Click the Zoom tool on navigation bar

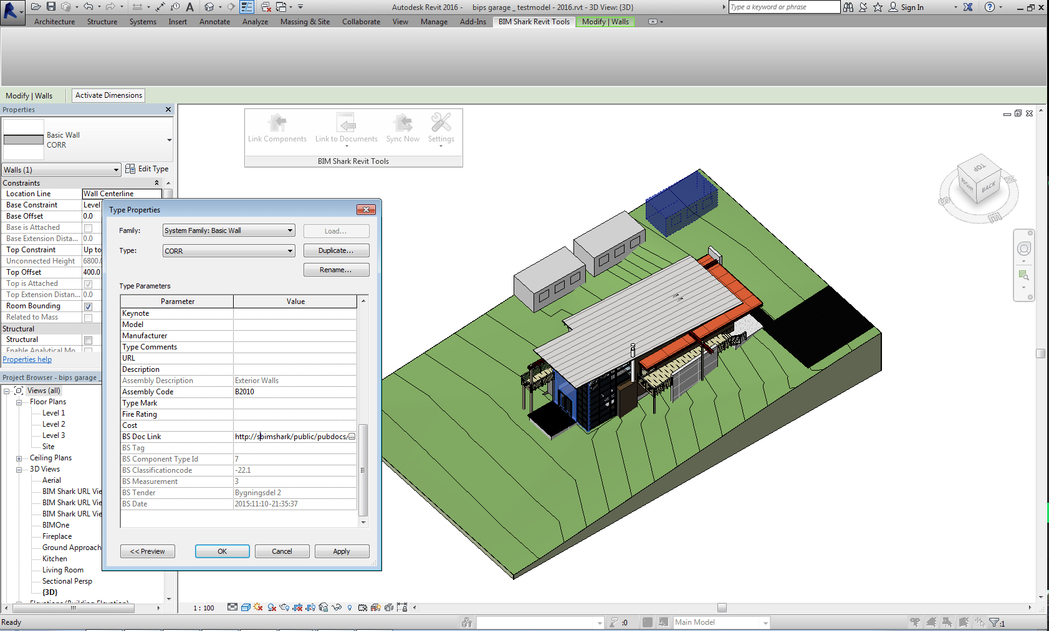coord(1023,275)
